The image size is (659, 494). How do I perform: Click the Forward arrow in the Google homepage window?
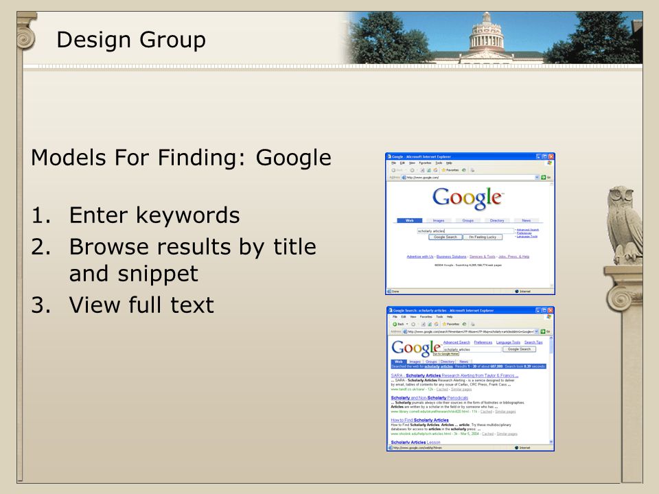(x=413, y=170)
